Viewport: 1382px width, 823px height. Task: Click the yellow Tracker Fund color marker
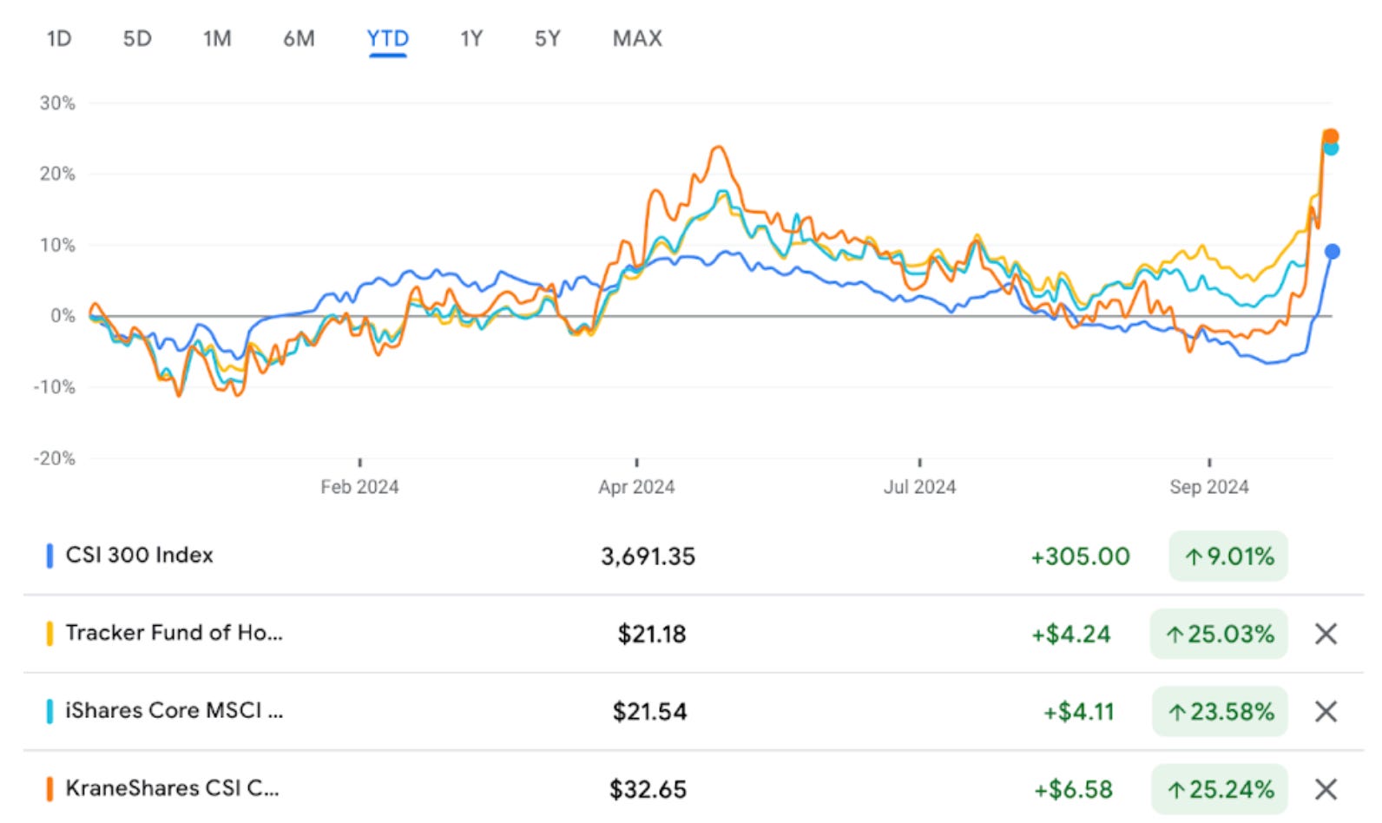pyautogui.click(x=49, y=634)
